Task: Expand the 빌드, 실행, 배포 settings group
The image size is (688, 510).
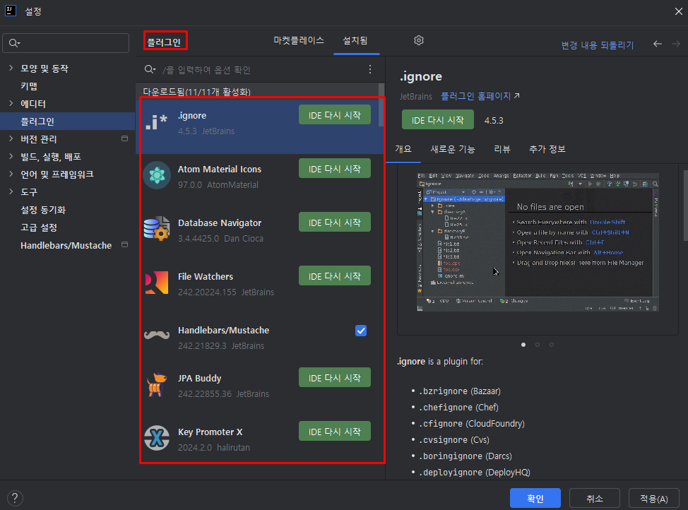Action: tap(11, 156)
